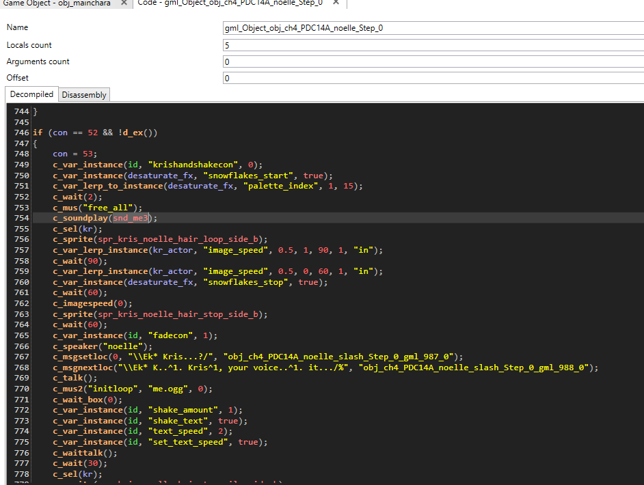Click the Arguments count field
The width and height of the screenshot is (644, 485).
tap(433, 62)
